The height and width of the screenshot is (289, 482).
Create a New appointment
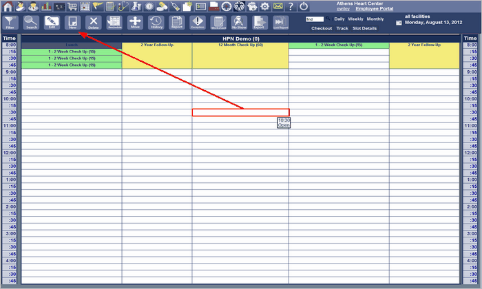[72, 23]
